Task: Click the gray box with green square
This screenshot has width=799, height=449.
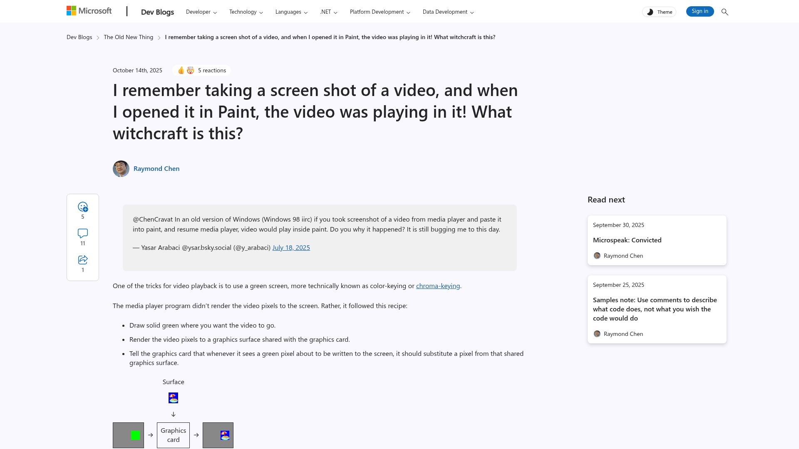Action: point(128,435)
